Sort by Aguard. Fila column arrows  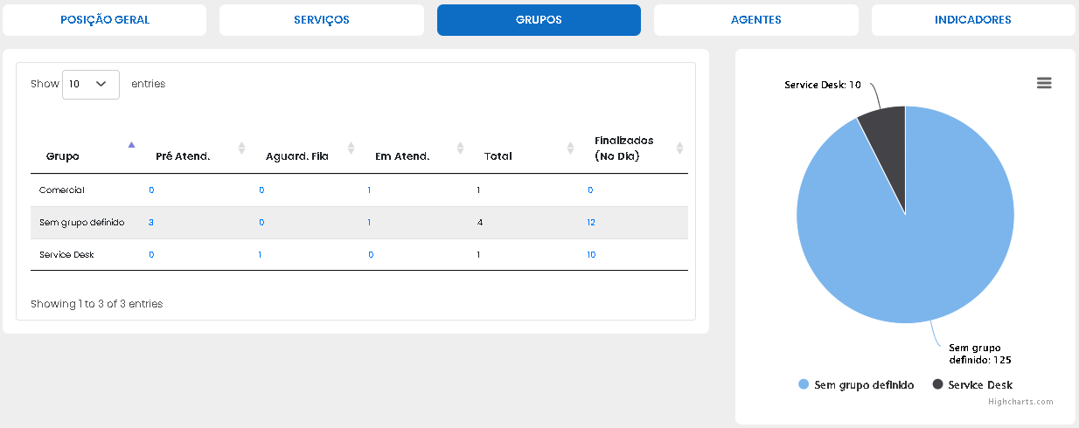tap(351, 148)
